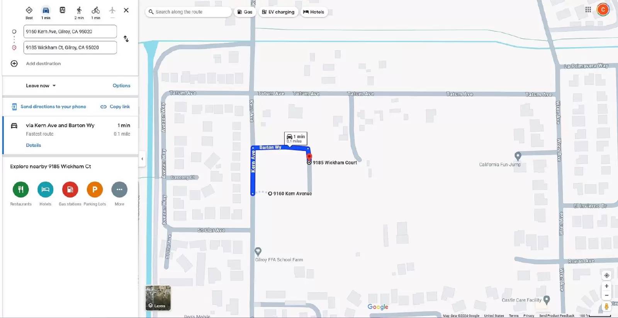Click the Castle Care Facility pin
Screen dimensions: 618x318
pos(546,299)
